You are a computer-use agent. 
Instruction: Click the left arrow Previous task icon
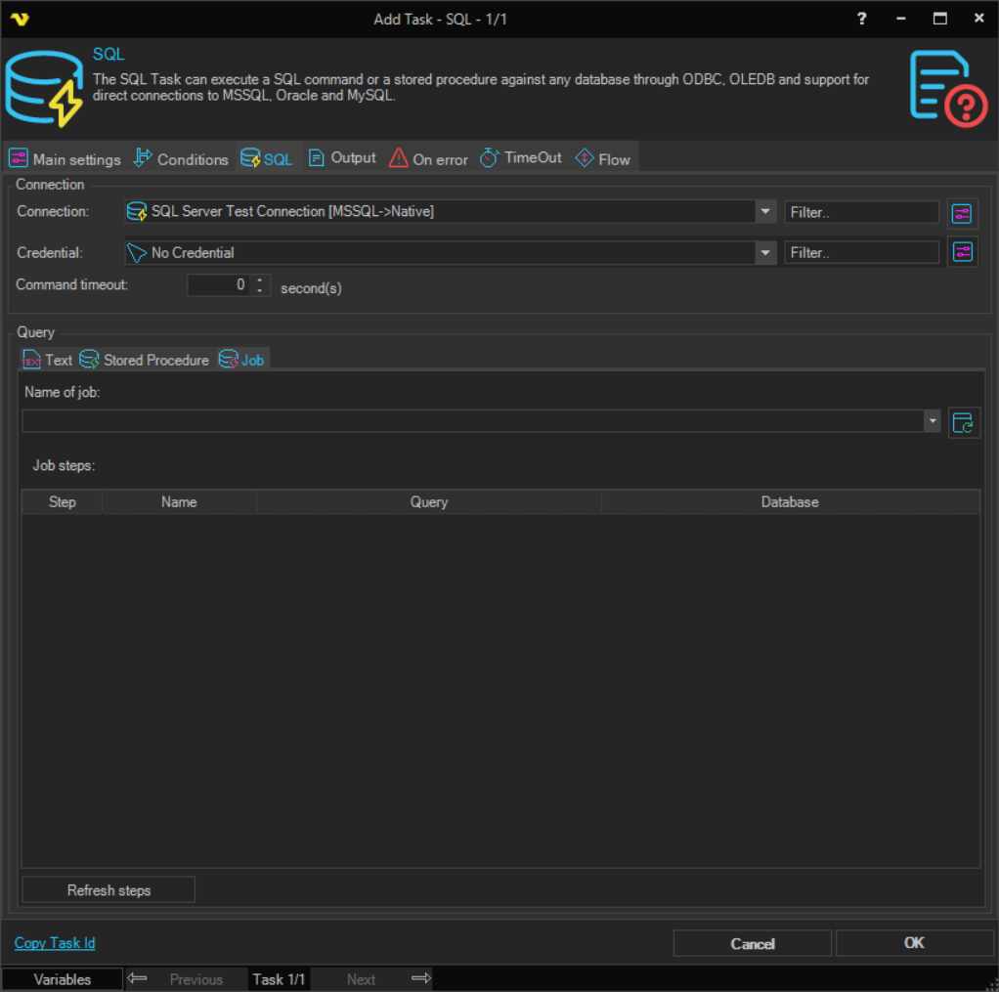pos(138,978)
